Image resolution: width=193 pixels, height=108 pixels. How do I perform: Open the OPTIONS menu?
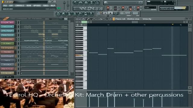pyautogui.click(x=37, y=5)
